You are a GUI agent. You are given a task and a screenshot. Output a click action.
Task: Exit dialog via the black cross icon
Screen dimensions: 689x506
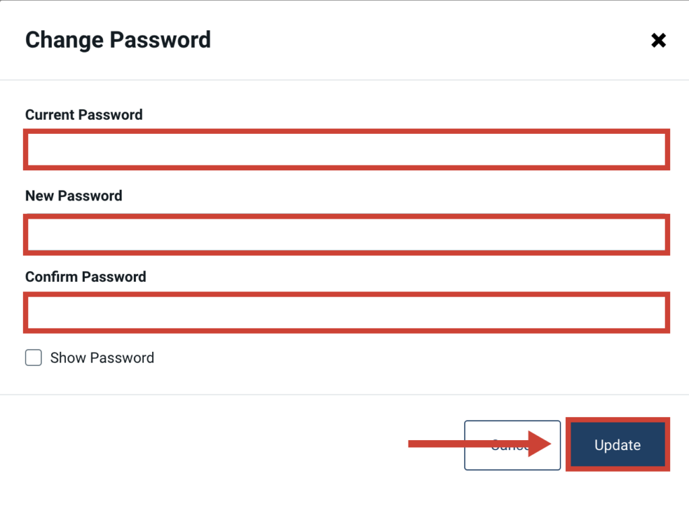pyautogui.click(x=658, y=40)
